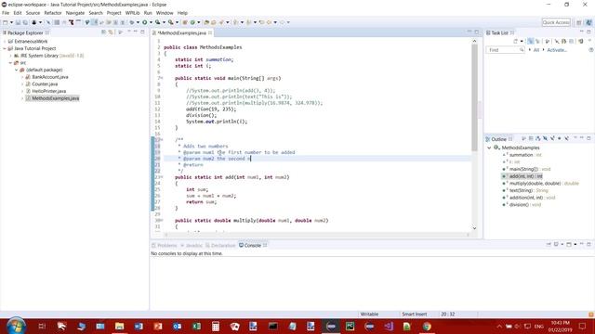The height and width of the screenshot is (334, 595).
Task: Switch to the Problems tab
Action: (165, 245)
